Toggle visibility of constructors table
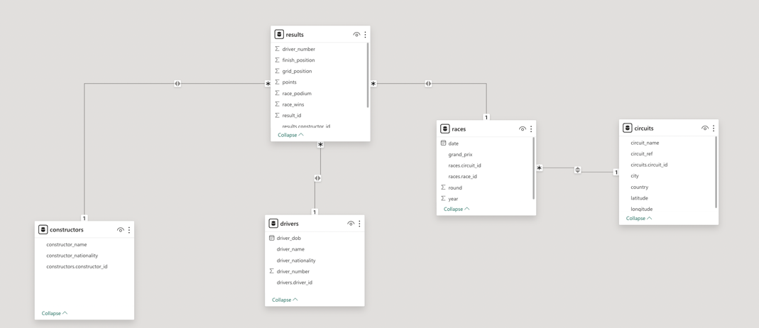 pyautogui.click(x=121, y=230)
